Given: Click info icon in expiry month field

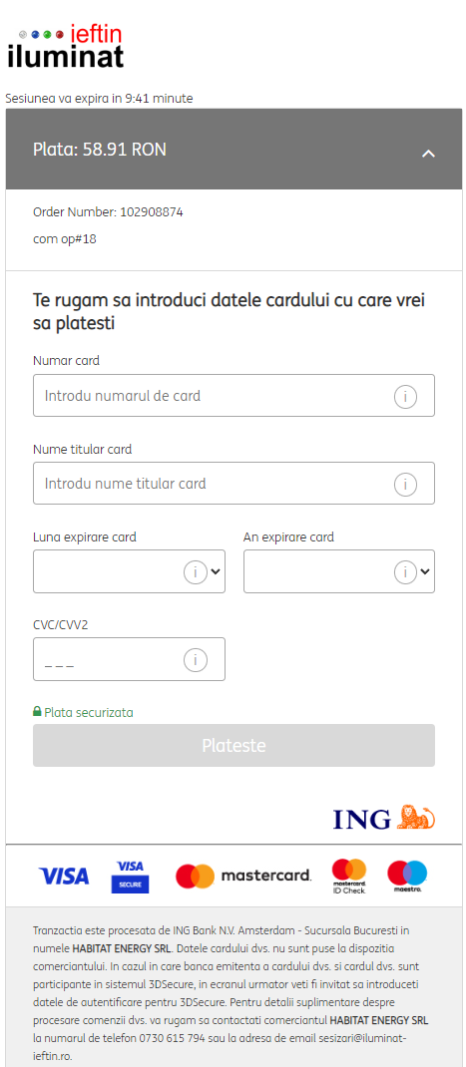Looking at the screenshot, I should coord(195,571).
